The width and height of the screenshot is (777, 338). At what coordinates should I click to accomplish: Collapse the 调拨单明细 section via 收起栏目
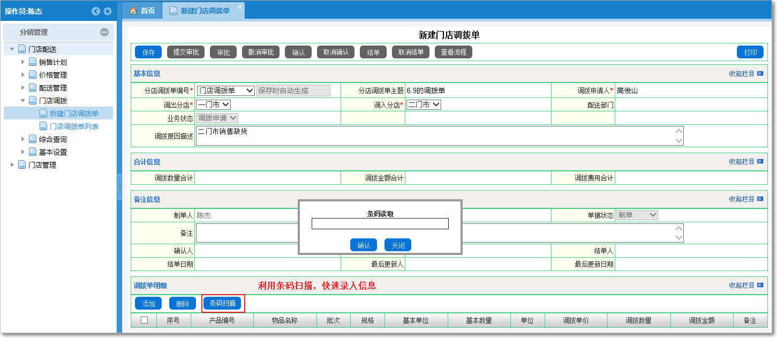tap(745, 286)
